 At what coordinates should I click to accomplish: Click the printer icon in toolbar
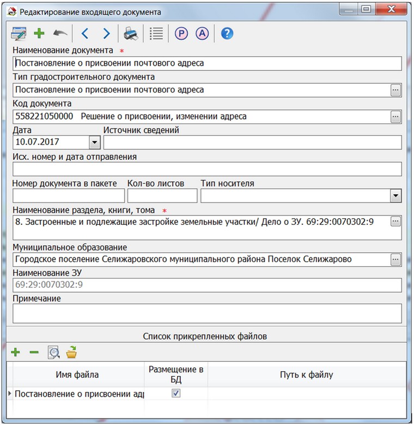[x=131, y=34]
